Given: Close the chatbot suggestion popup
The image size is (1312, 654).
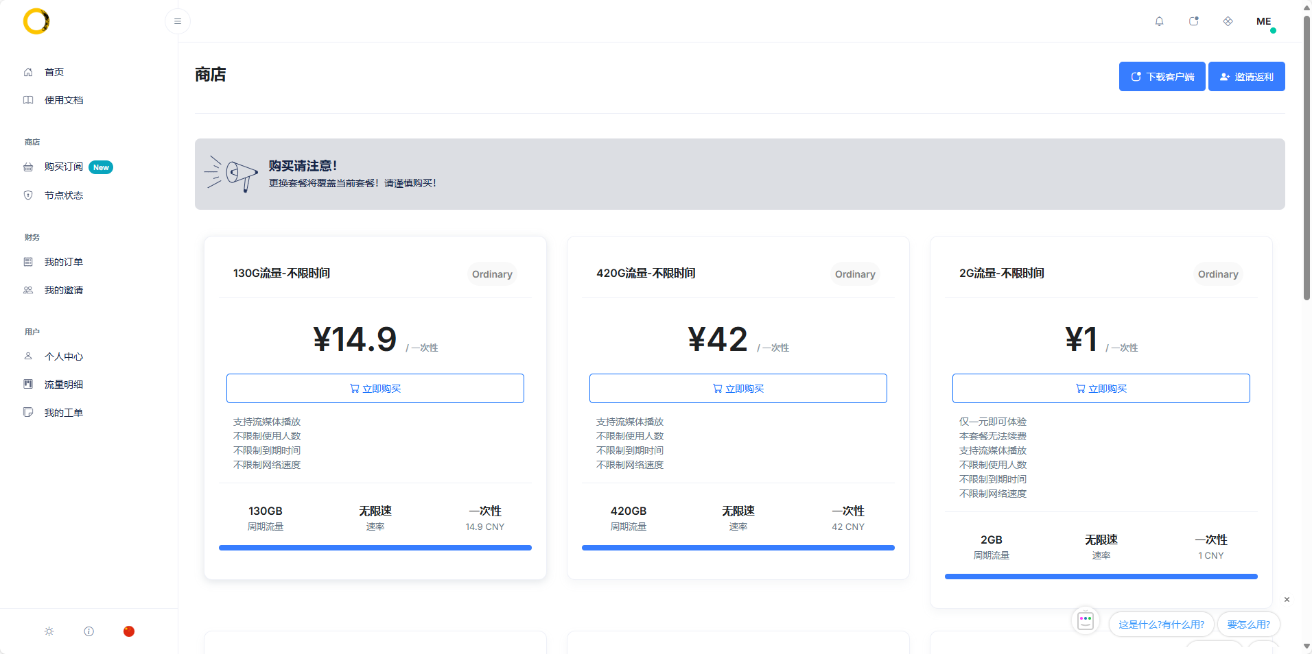Looking at the screenshot, I should tap(1287, 600).
